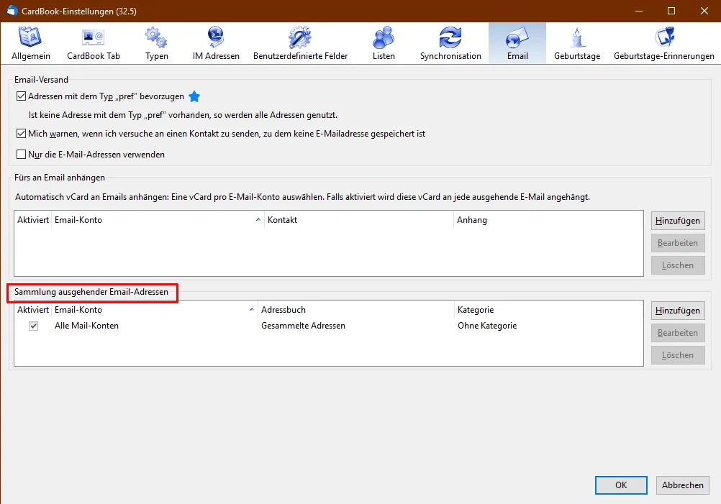The width and height of the screenshot is (721, 504).
Task: Toggle 'Mich warnen' missing email checkbox
Action: click(x=21, y=134)
